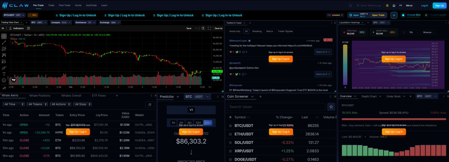Select the trend line drawing tool
The image size is (449, 162).
pyautogui.click(x=4, y=43)
